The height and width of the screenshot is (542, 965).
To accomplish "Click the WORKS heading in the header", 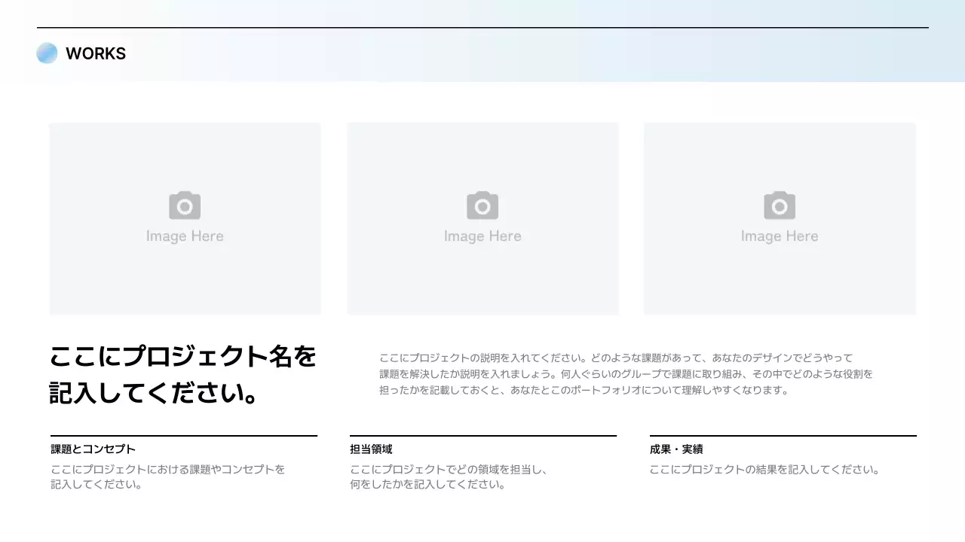I will point(96,53).
